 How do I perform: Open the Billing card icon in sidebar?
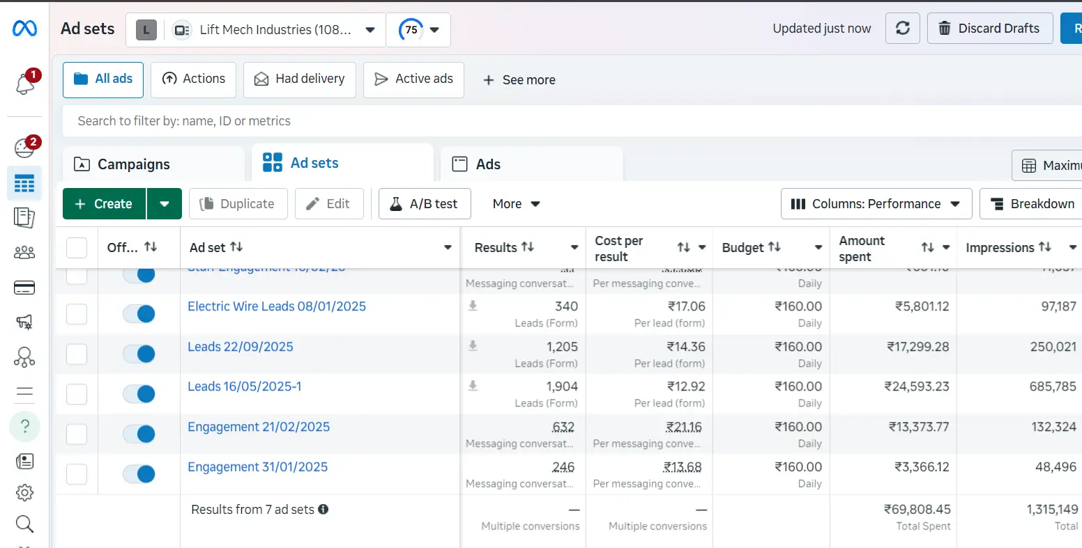tap(24, 287)
